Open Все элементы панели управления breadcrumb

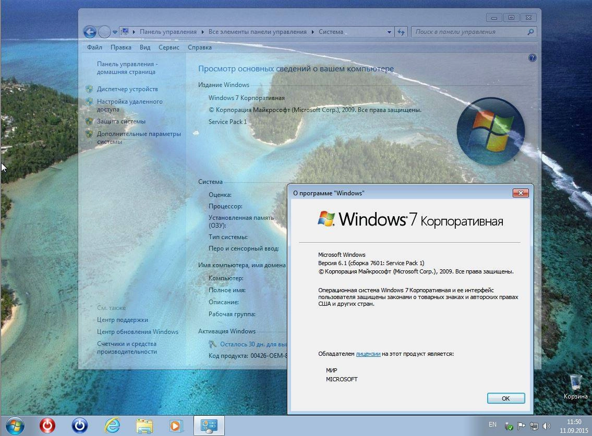[x=258, y=32]
